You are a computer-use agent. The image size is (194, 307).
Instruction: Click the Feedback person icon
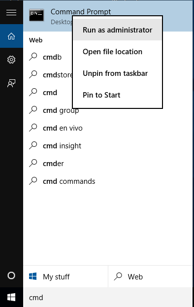(x=11, y=83)
